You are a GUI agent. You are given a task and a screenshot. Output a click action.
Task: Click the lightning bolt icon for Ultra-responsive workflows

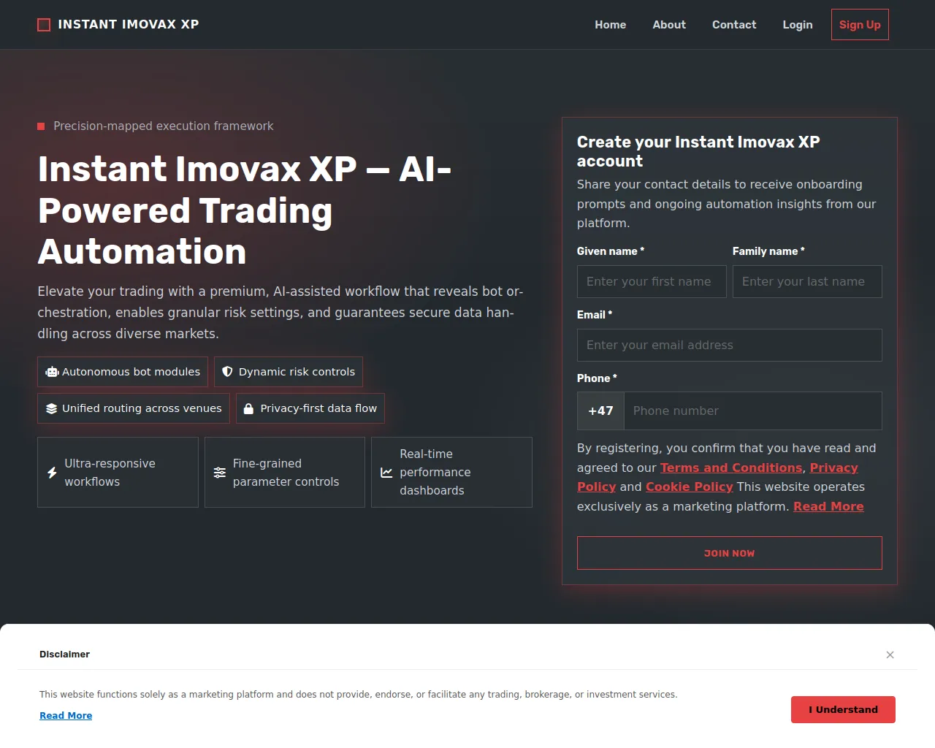point(52,473)
